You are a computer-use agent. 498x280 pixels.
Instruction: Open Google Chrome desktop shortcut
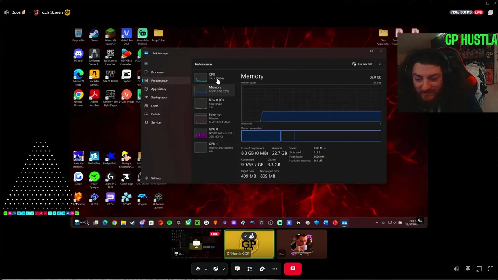click(78, 98)
